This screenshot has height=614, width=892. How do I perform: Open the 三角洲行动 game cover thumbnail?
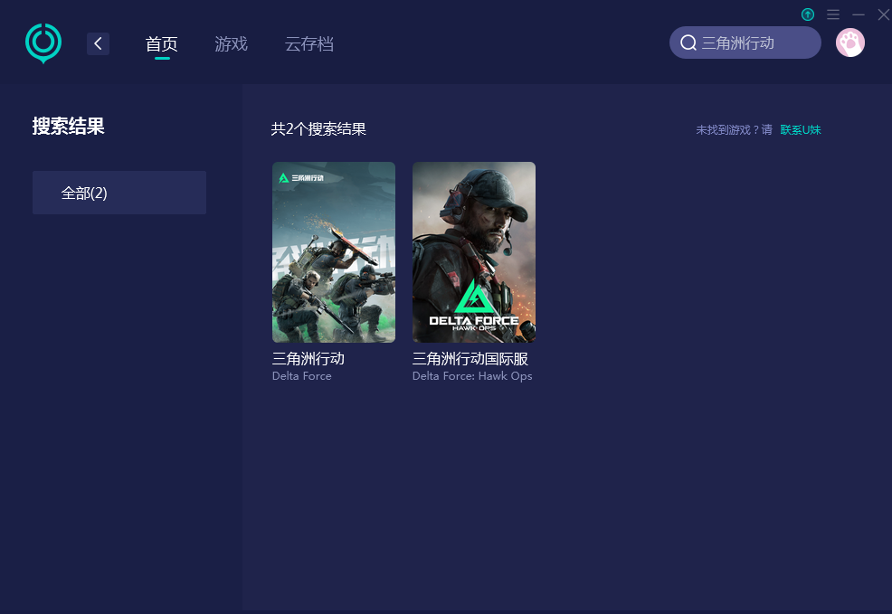pos(334,252)
